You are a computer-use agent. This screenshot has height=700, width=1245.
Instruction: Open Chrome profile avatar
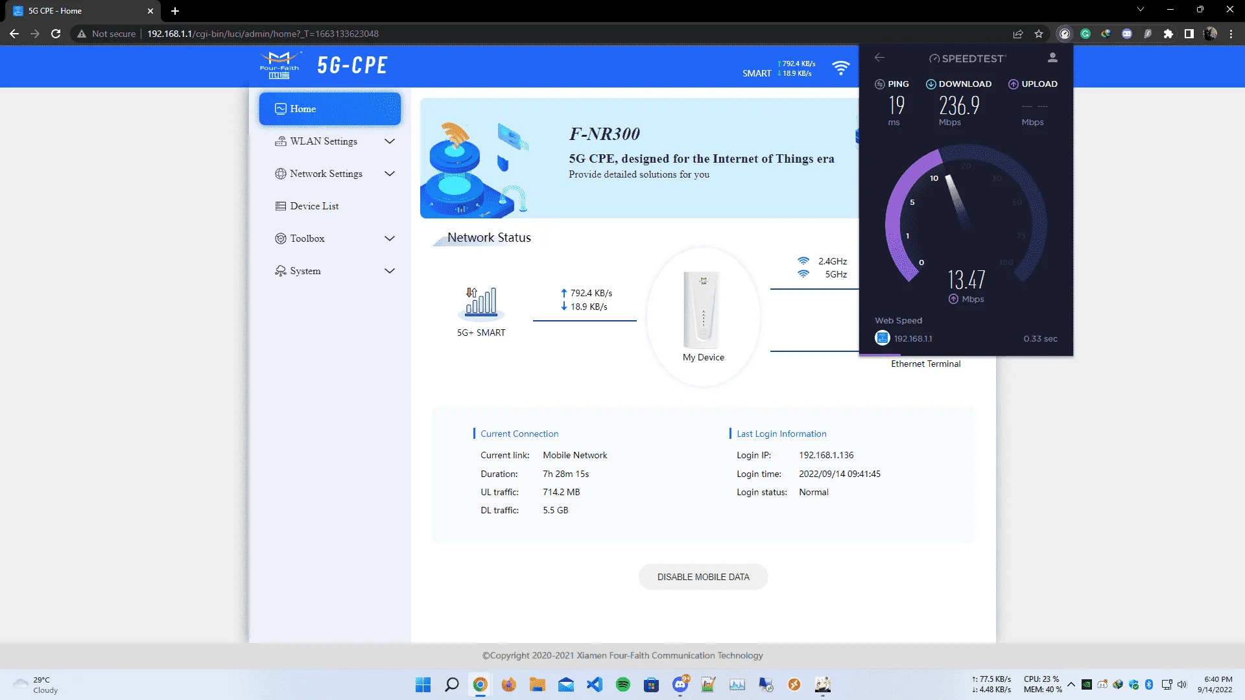point(1210,34)
